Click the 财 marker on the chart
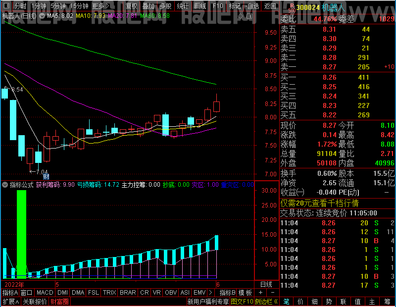396x307 pixels. pyautogui.click(x=46, y=176)
